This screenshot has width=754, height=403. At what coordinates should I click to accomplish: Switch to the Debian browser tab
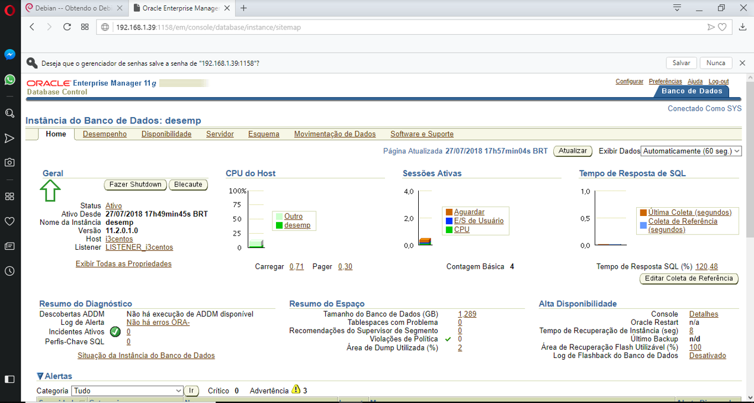pyautogui.click(x=75, y=8)
